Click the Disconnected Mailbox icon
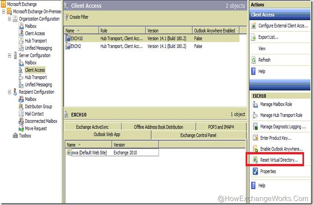The height and width of the screenshot is (205, 313). click(21, 121)
